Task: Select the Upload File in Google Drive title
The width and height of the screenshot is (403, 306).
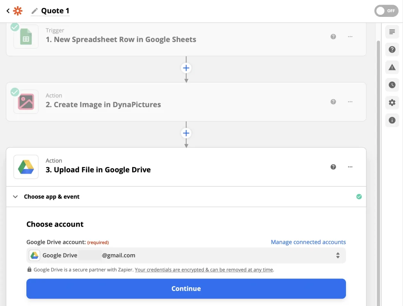Action: [x=98, y=170]
